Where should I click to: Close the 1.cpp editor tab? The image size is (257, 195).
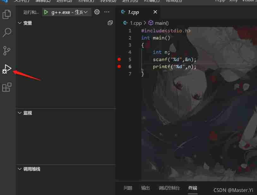[x=155, y=12]
